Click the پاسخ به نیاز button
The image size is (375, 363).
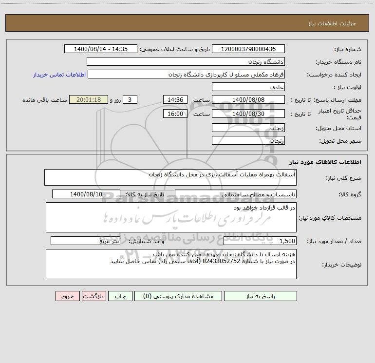point(261,296)
